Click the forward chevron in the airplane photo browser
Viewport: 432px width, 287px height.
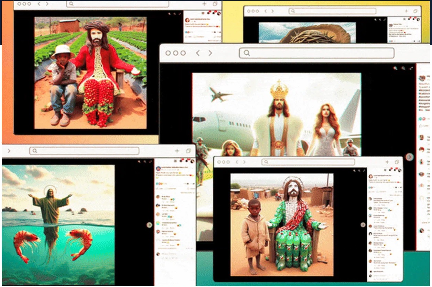[x=210, y=53]
